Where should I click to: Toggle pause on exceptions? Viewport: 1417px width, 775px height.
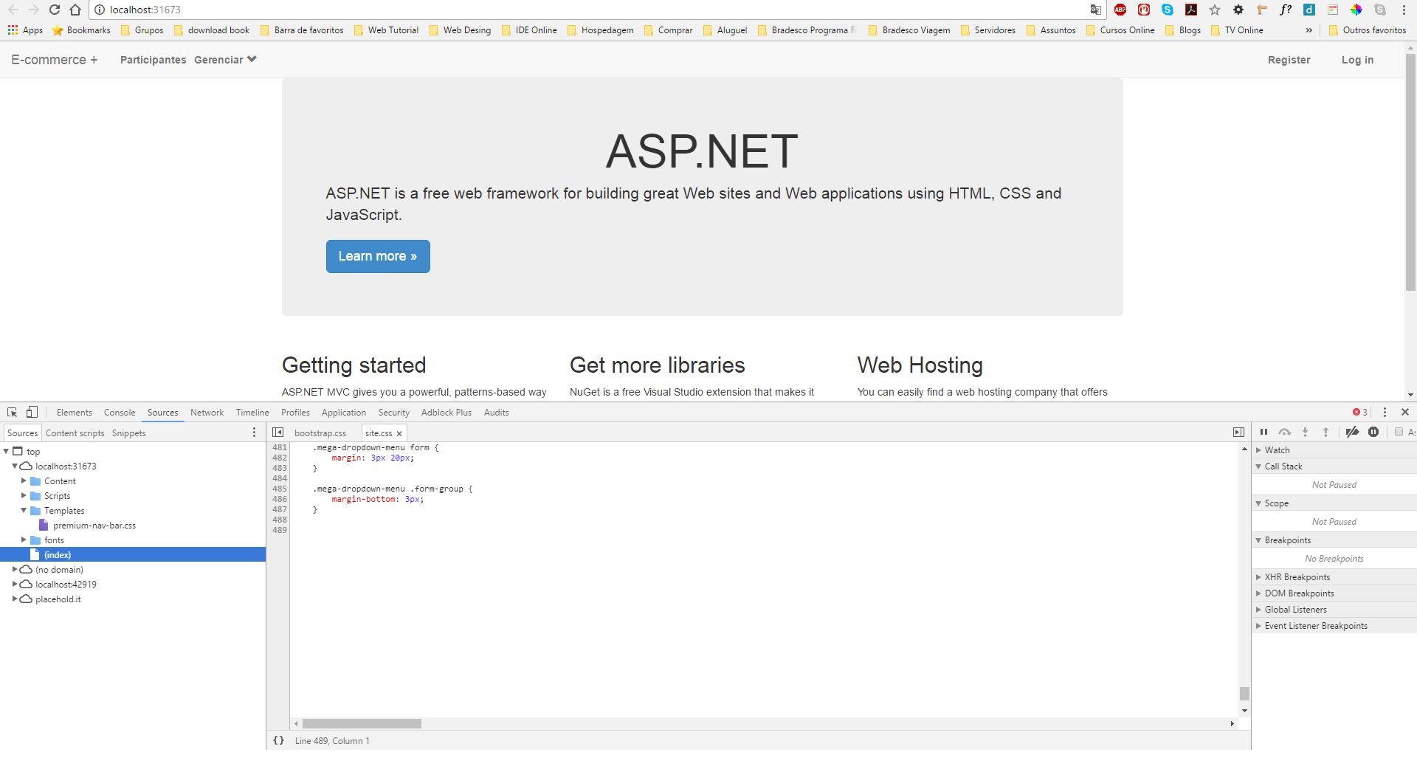tap(1373, 433)
